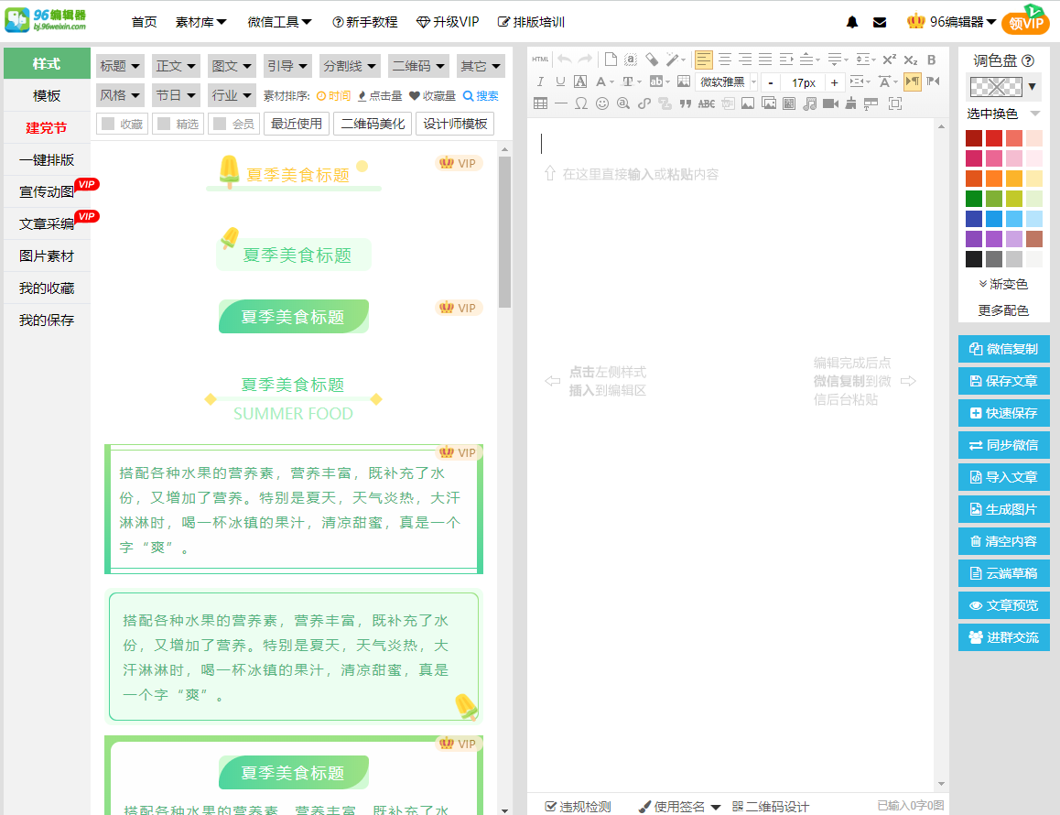Toggle the 收藏 material filter
The height and width of the screenshot is (815, 1060).
pos(122,124)
